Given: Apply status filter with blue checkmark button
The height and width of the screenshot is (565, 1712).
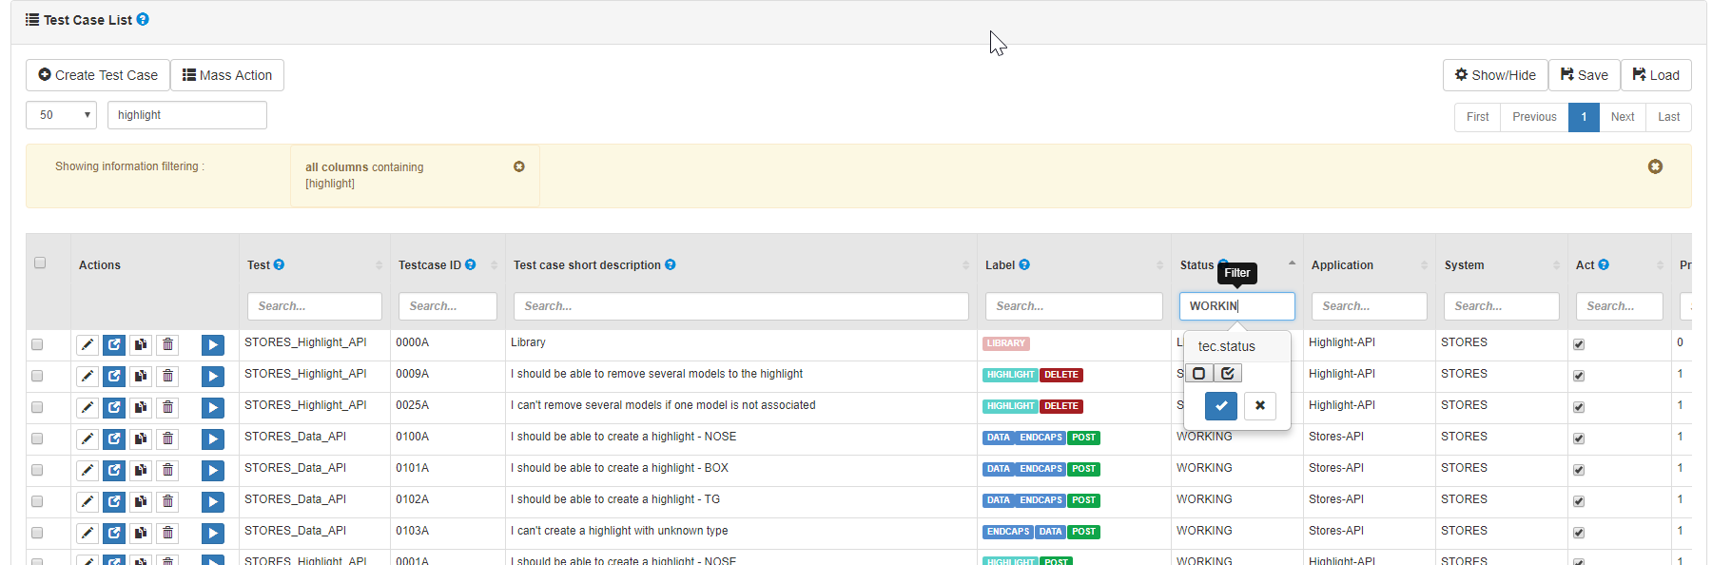Looking at the screenshot, I should tap(1221, 406).
